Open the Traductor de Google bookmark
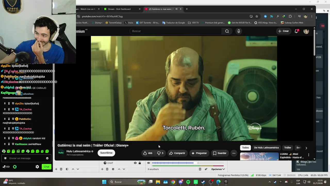This screenshot has height=186, width=330. [174, 23]
